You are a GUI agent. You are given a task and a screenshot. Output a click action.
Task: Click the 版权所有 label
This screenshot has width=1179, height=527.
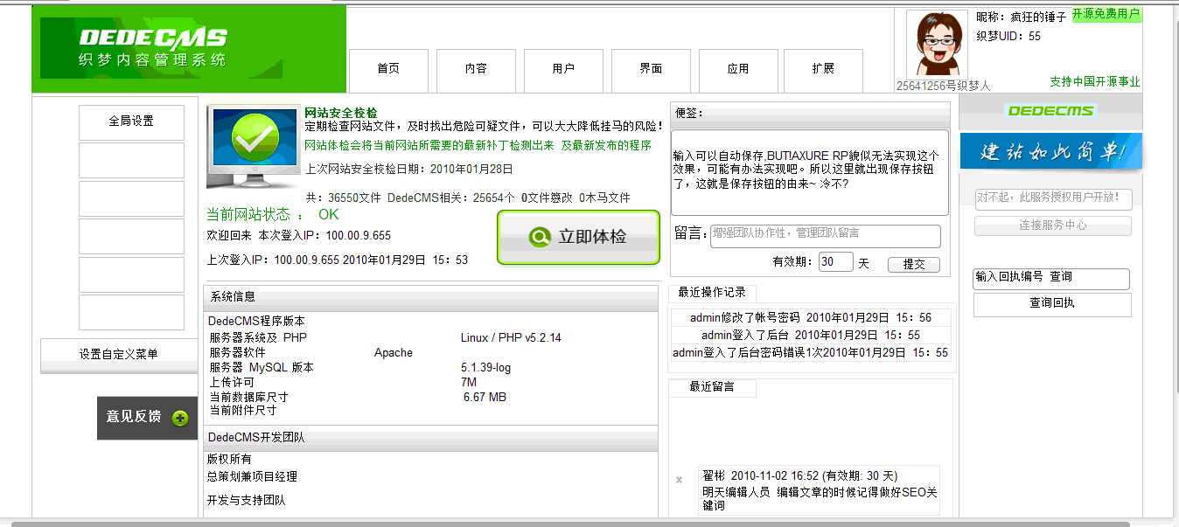coord(229,460)
